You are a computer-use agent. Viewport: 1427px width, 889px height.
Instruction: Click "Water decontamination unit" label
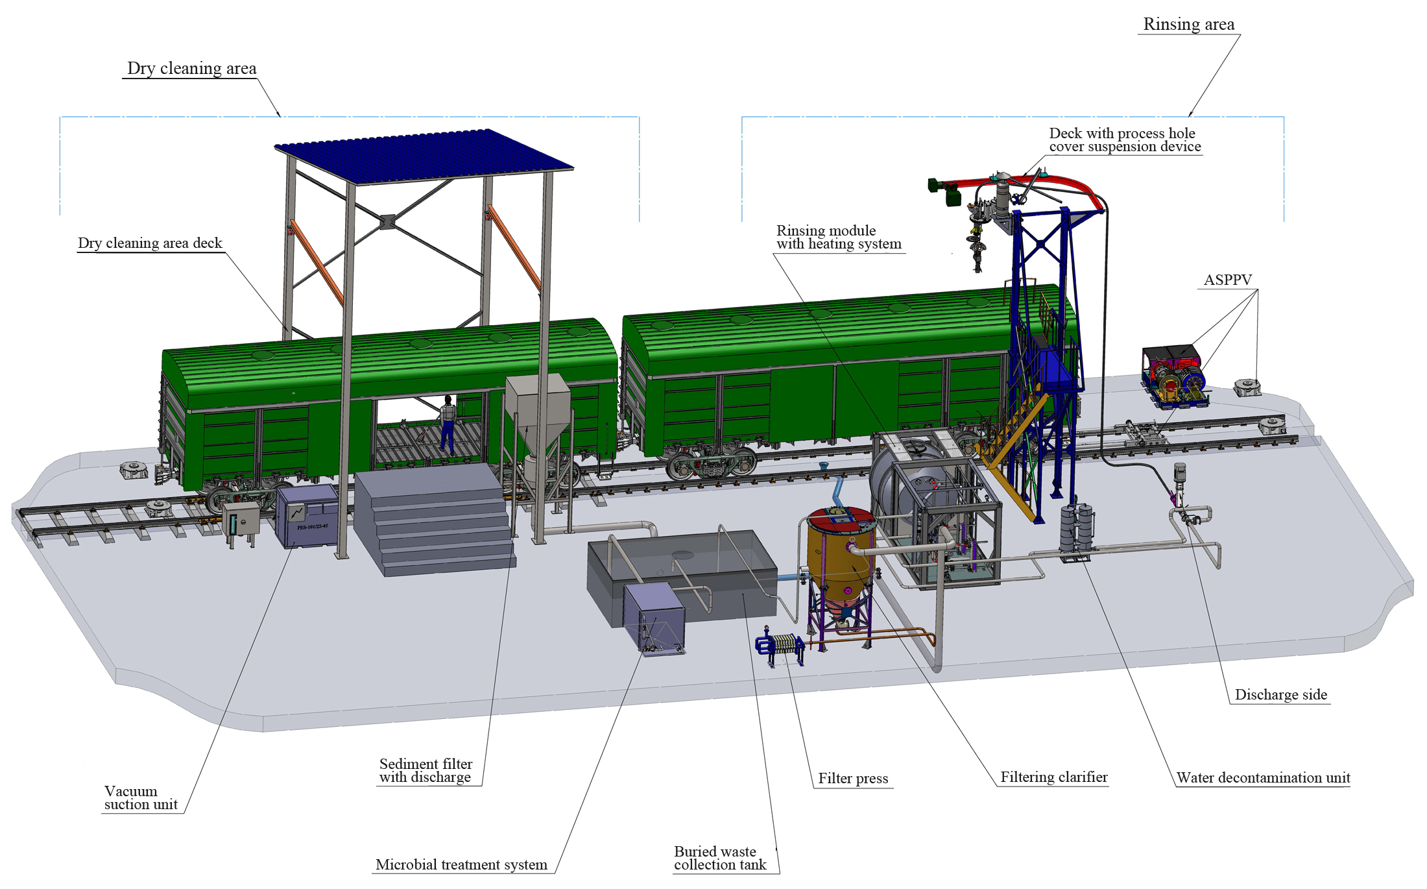pyautogui.click(x=1263, y=777)
